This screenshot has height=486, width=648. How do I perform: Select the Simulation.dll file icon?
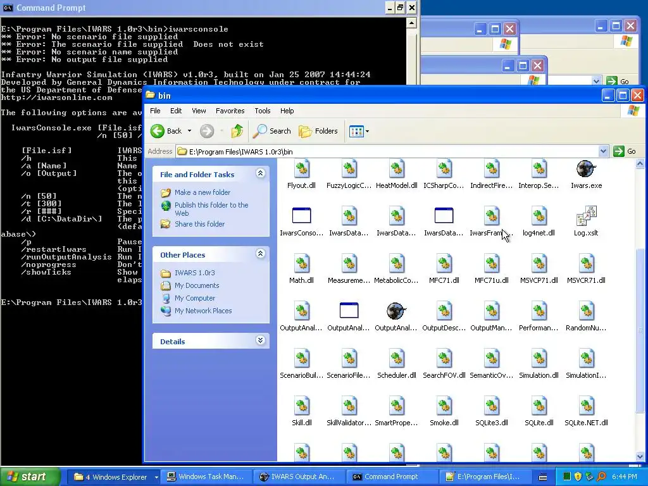point(539,358)
